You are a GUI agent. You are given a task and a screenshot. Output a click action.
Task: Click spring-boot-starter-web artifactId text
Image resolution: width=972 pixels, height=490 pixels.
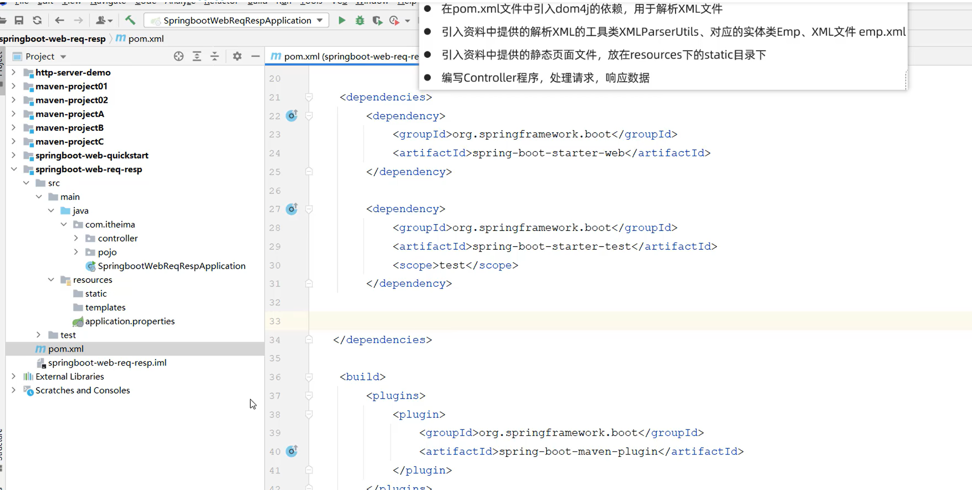click(548, 153)
